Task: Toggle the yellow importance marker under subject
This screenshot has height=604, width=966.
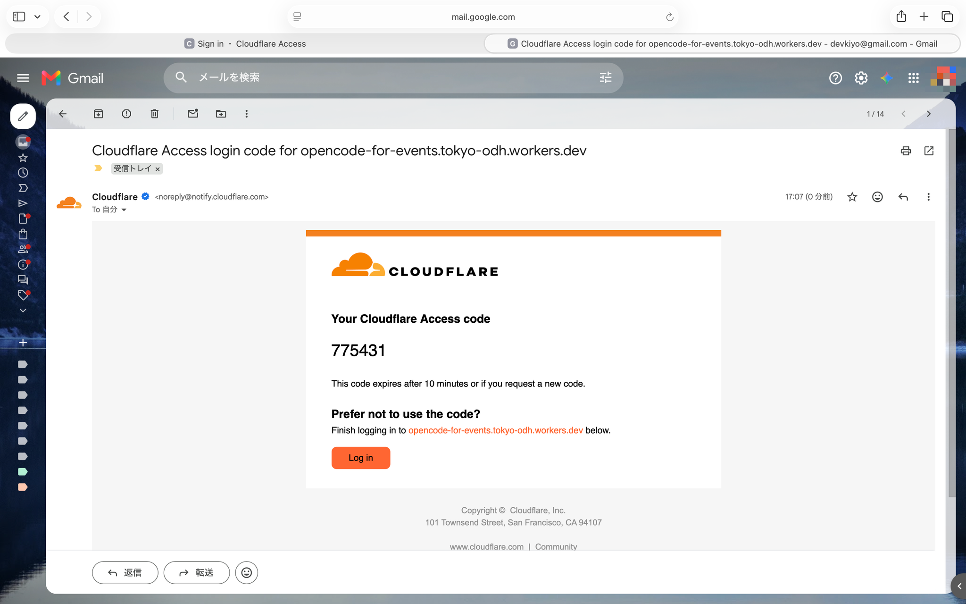Action: (98, 168)
